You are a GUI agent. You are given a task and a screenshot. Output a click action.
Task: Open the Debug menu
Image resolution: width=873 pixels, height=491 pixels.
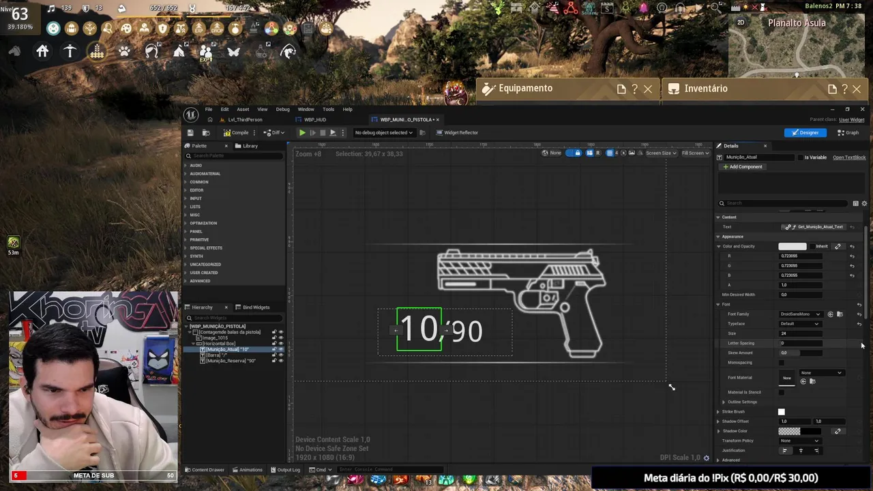point(282,109)
